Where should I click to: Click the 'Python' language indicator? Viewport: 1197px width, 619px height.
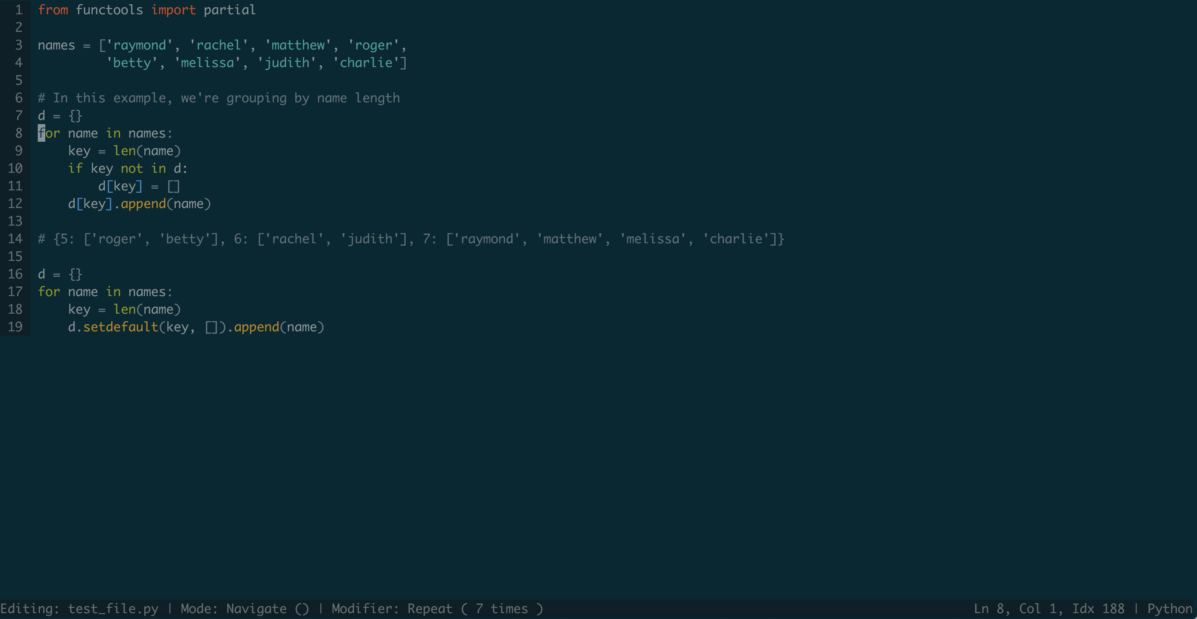tap(1169, 609)
